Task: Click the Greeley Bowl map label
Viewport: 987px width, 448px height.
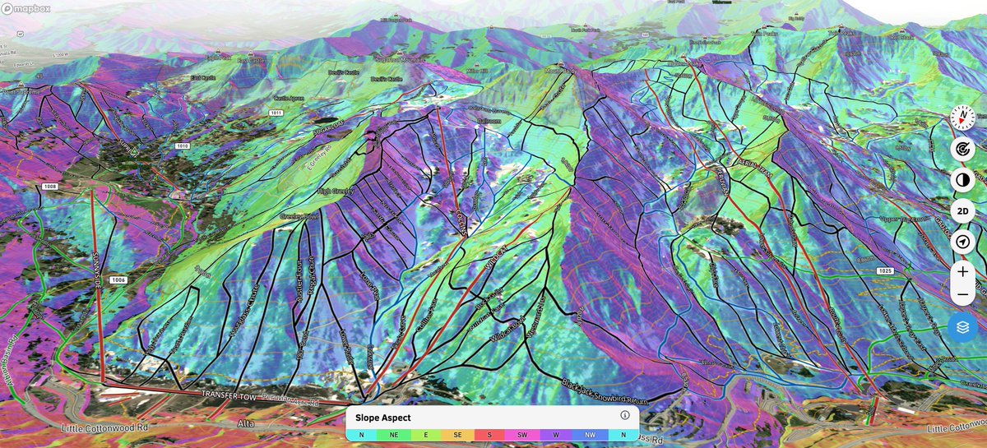Action: tap(299, 217)
